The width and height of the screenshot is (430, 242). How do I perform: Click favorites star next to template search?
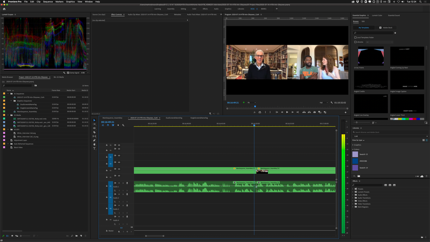pos(395,33)
